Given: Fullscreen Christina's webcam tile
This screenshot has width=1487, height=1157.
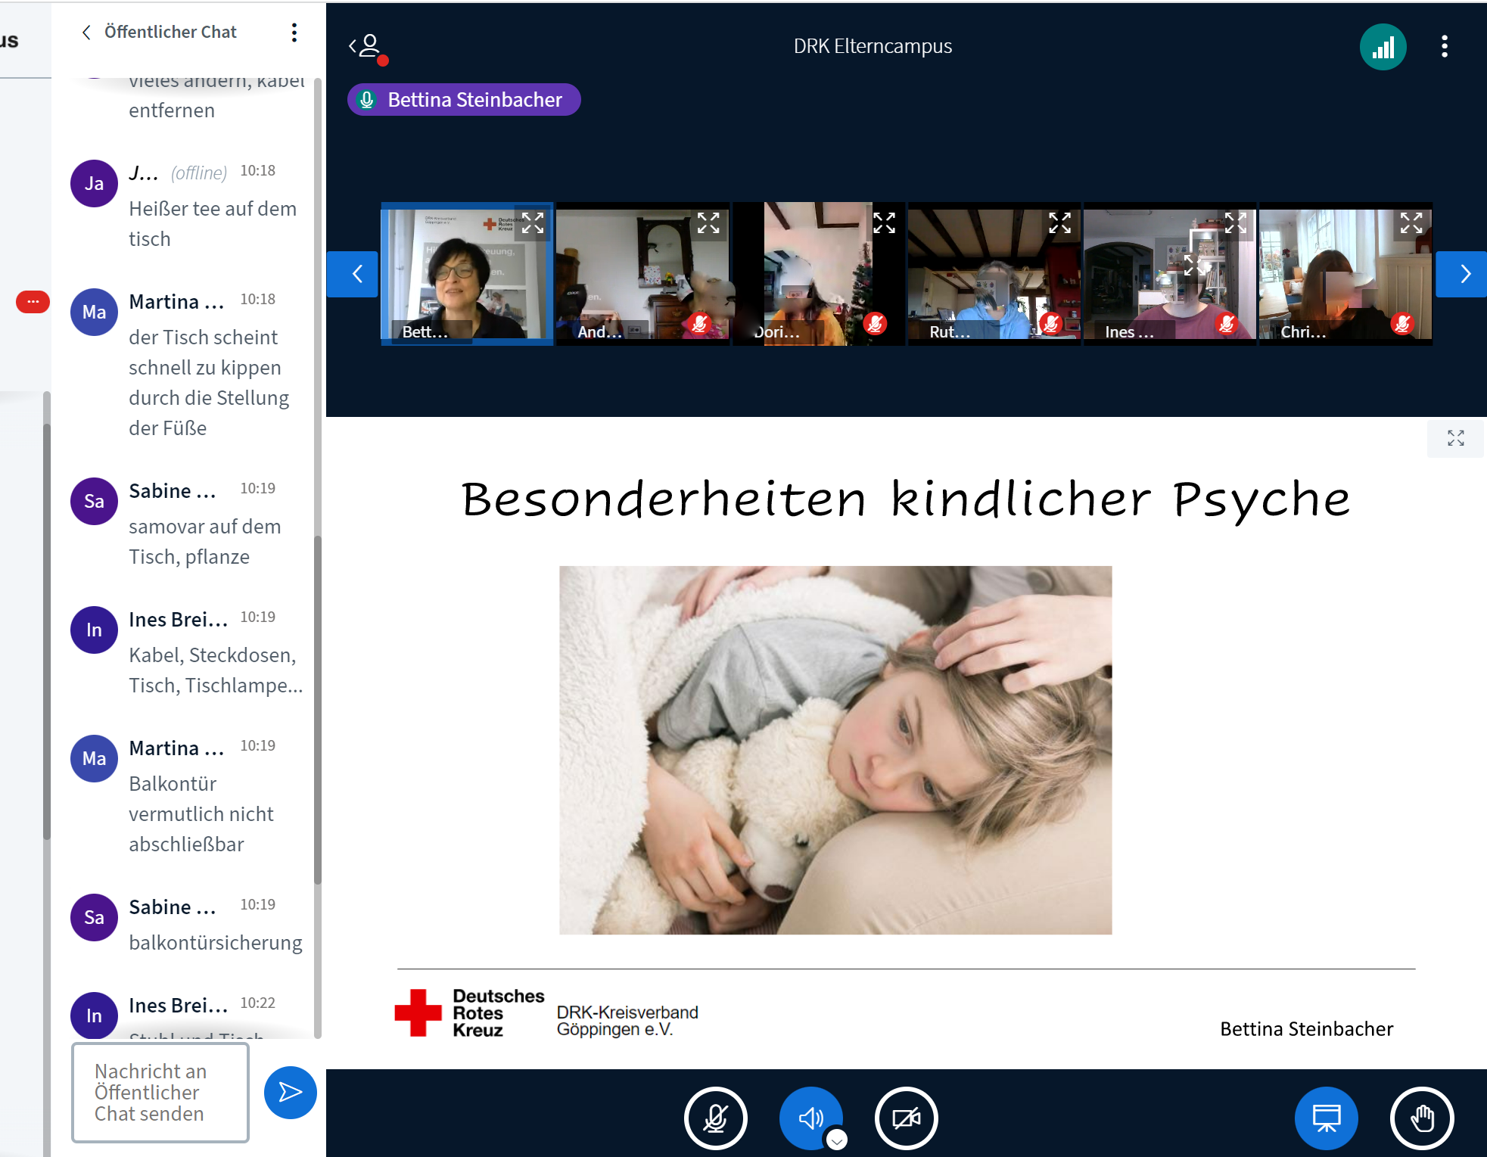Looking at the screenshot, I should (1411, 222).
